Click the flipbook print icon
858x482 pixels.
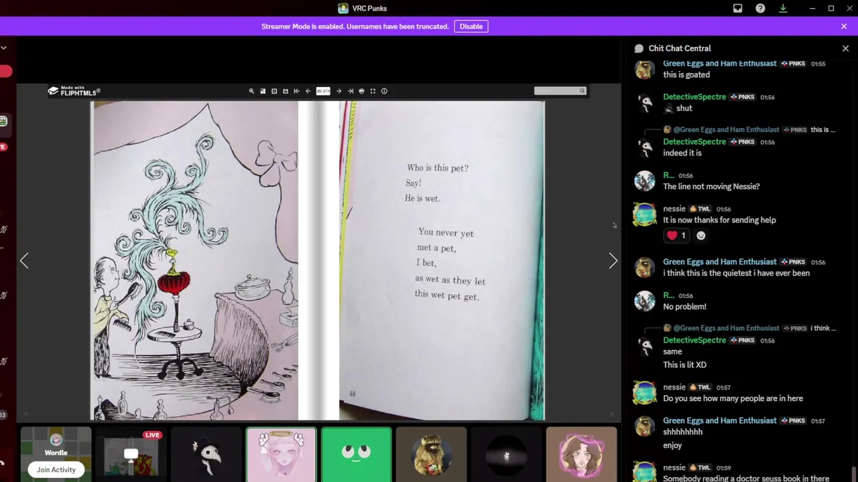[x=361, y=91]
